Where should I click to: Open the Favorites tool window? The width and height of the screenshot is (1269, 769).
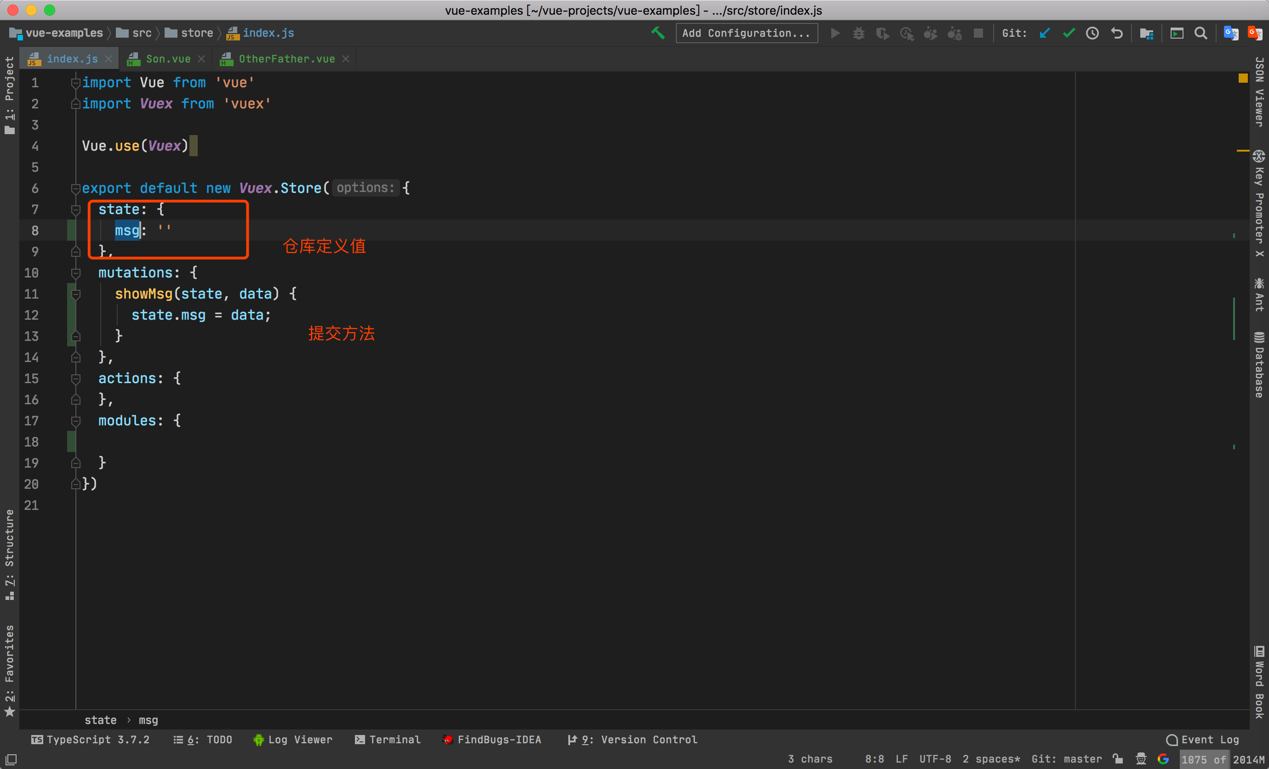[9, 671]
